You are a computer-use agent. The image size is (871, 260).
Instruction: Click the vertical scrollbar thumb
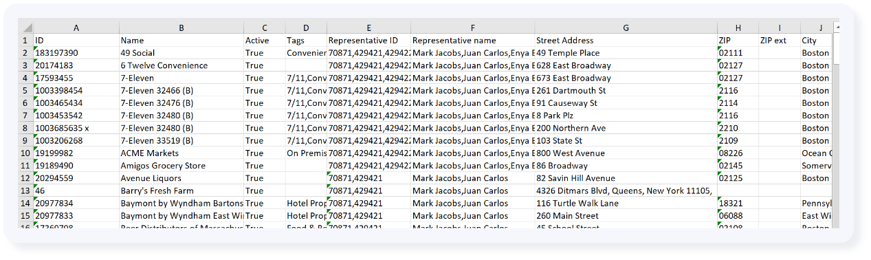coord(837,49)
